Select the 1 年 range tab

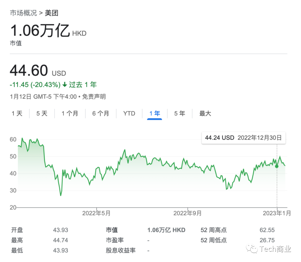click(155, 114)
